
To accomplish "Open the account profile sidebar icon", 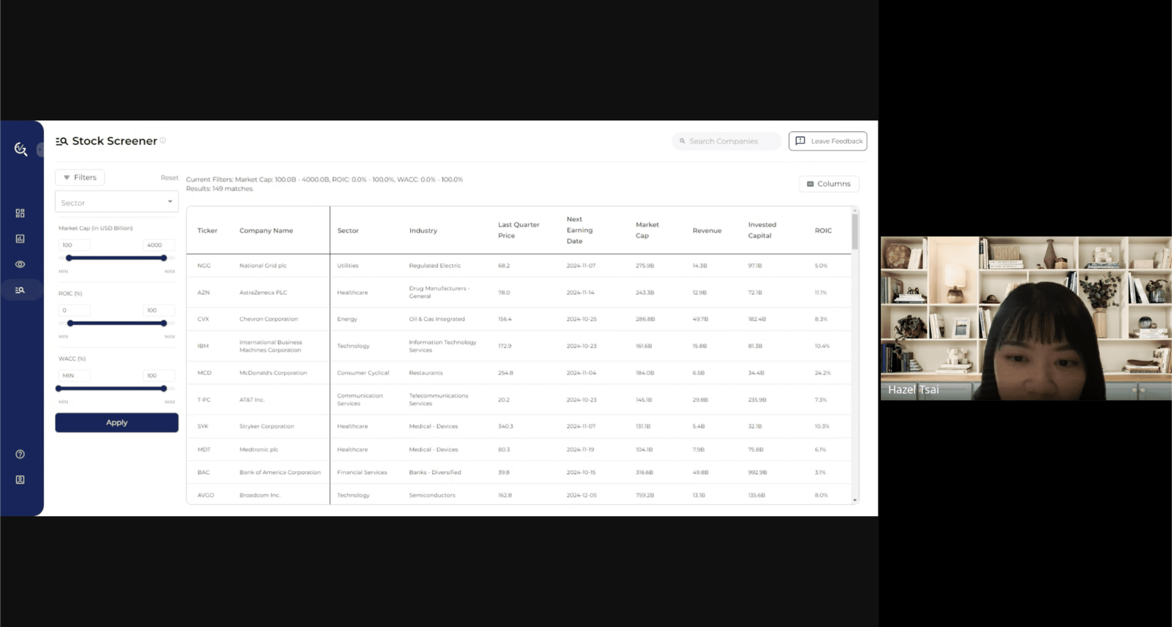I will [x=20, y=480].
